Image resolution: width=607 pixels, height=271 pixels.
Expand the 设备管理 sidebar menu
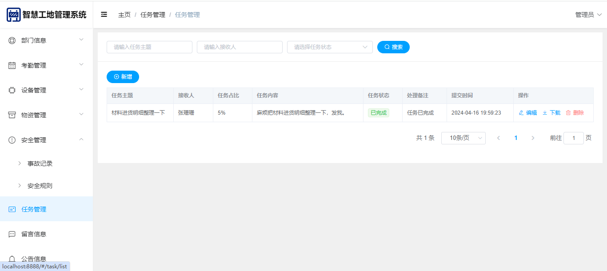point(46,90)
